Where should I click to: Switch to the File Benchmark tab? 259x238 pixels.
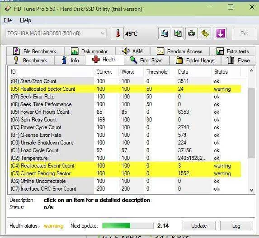[x=35, y=51]
